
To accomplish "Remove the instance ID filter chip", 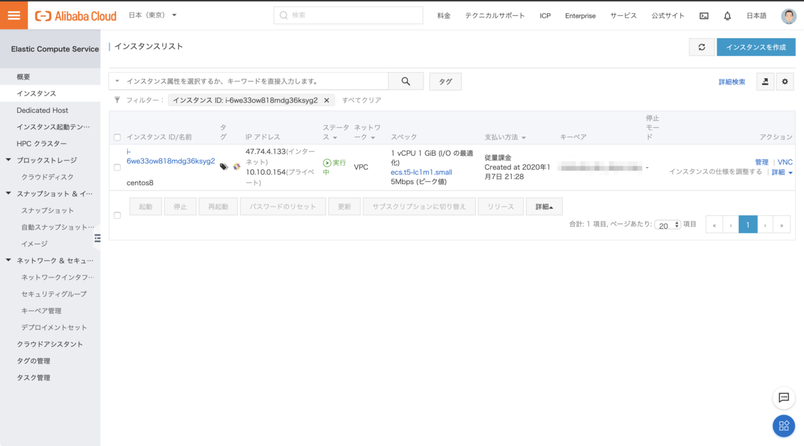I will click(326, 100).
